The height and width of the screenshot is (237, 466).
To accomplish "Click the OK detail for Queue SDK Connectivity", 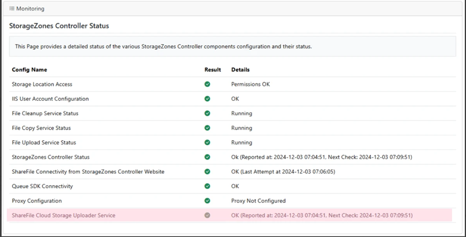I will coord(235,186).
